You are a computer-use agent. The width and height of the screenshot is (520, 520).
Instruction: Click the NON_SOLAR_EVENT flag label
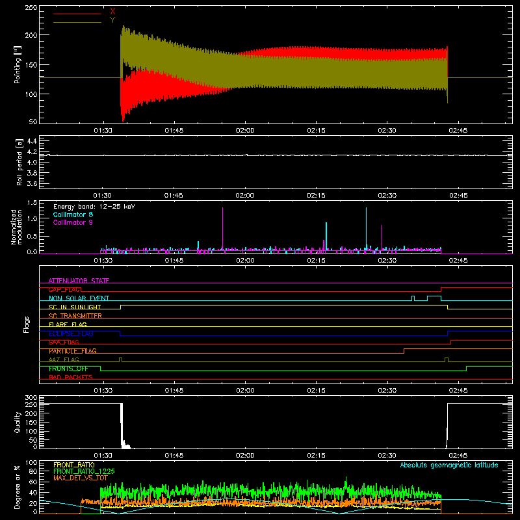(79, 298)
